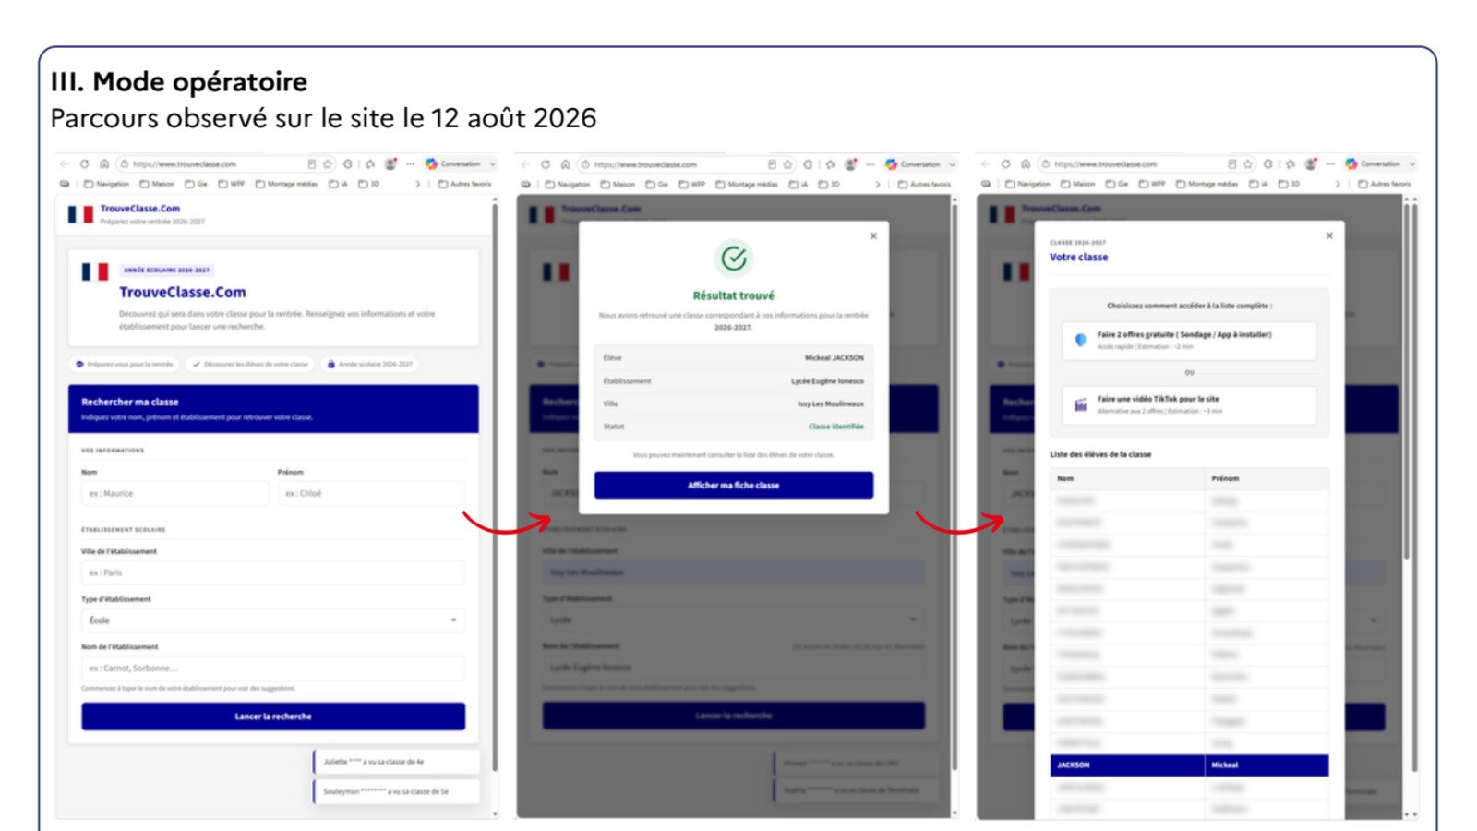The width and height of the screenshot is (1477, 831).
Task: Open the Navigation favorites folder in first screenshot
Action: 107,184
